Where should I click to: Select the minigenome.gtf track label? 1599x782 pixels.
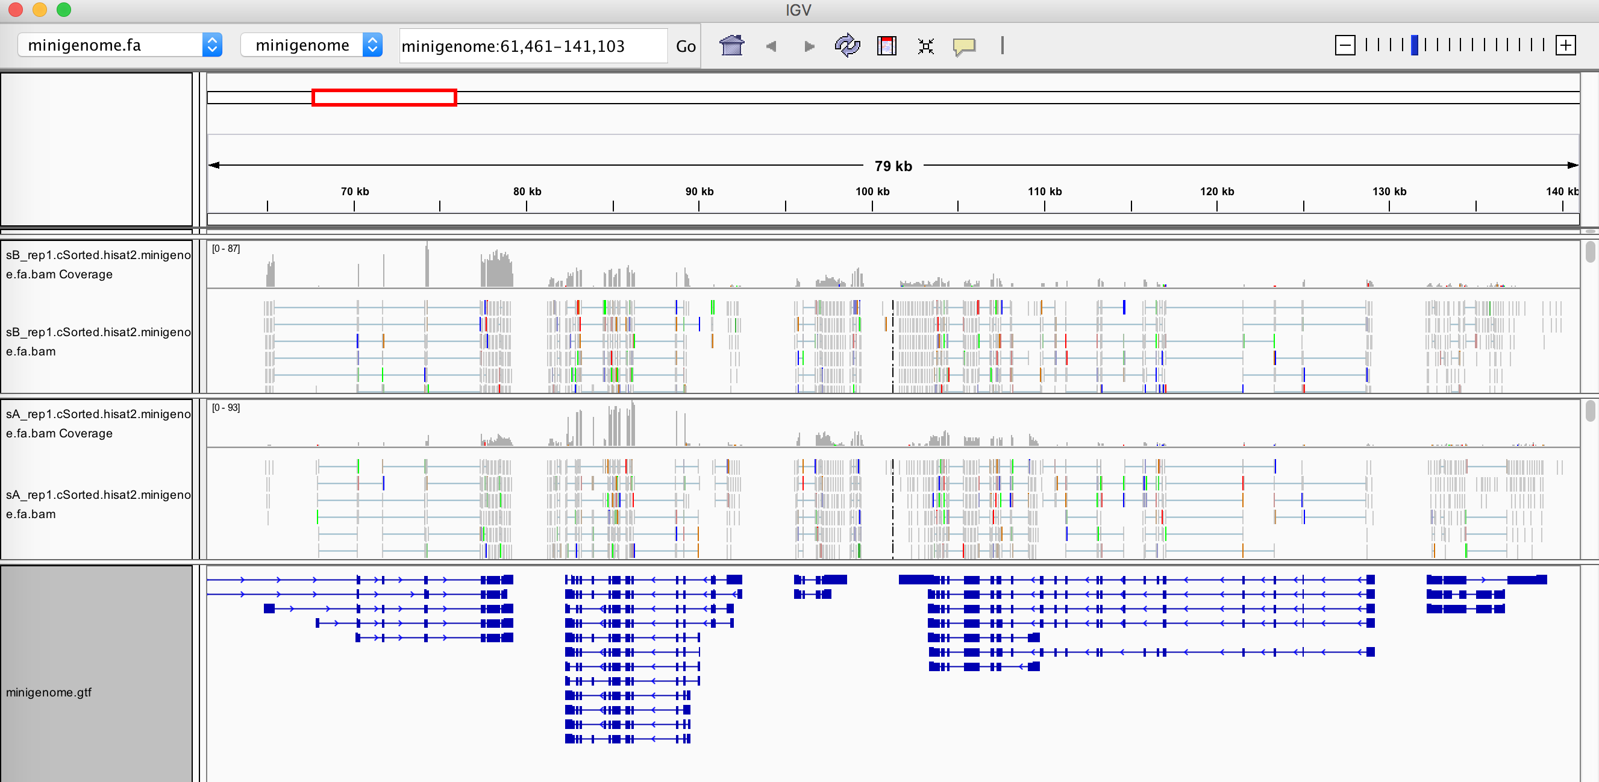(48, 692)
